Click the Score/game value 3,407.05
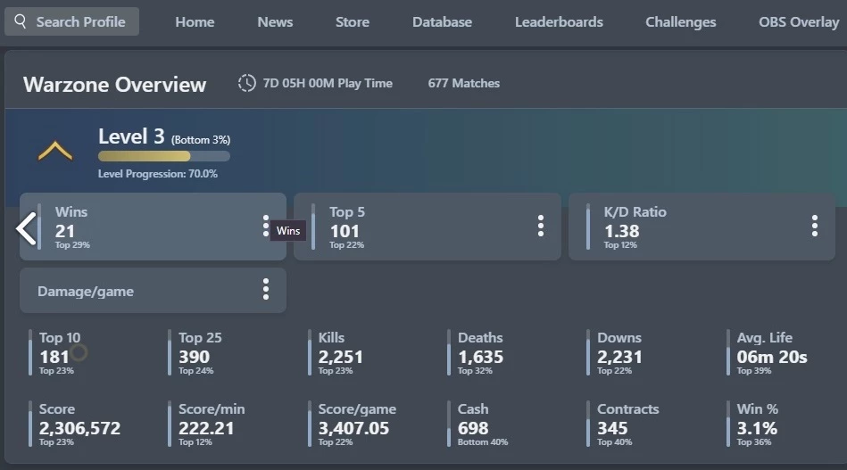 coord(353,428)
